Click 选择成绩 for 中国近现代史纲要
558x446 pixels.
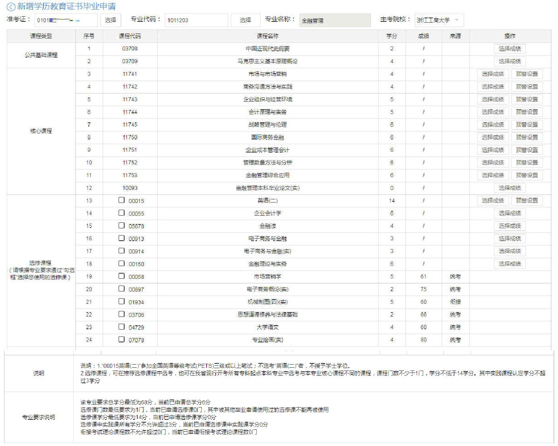point(509,49)
